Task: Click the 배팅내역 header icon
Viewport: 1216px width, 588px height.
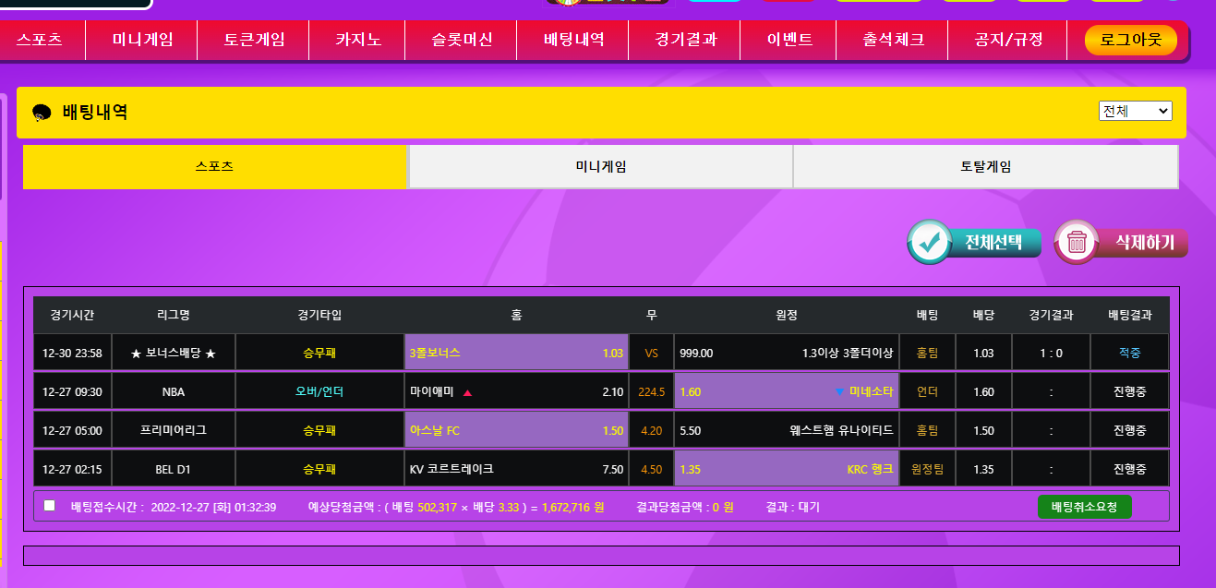Action: pyautogui.click(x=42, y=113)
